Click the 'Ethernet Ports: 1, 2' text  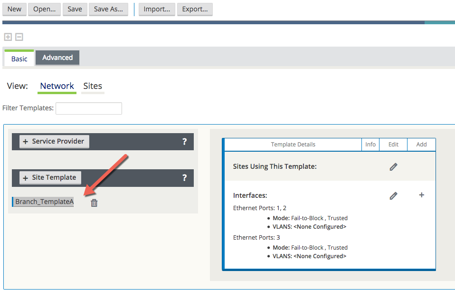pyautogui.click(x=259, y=208)
